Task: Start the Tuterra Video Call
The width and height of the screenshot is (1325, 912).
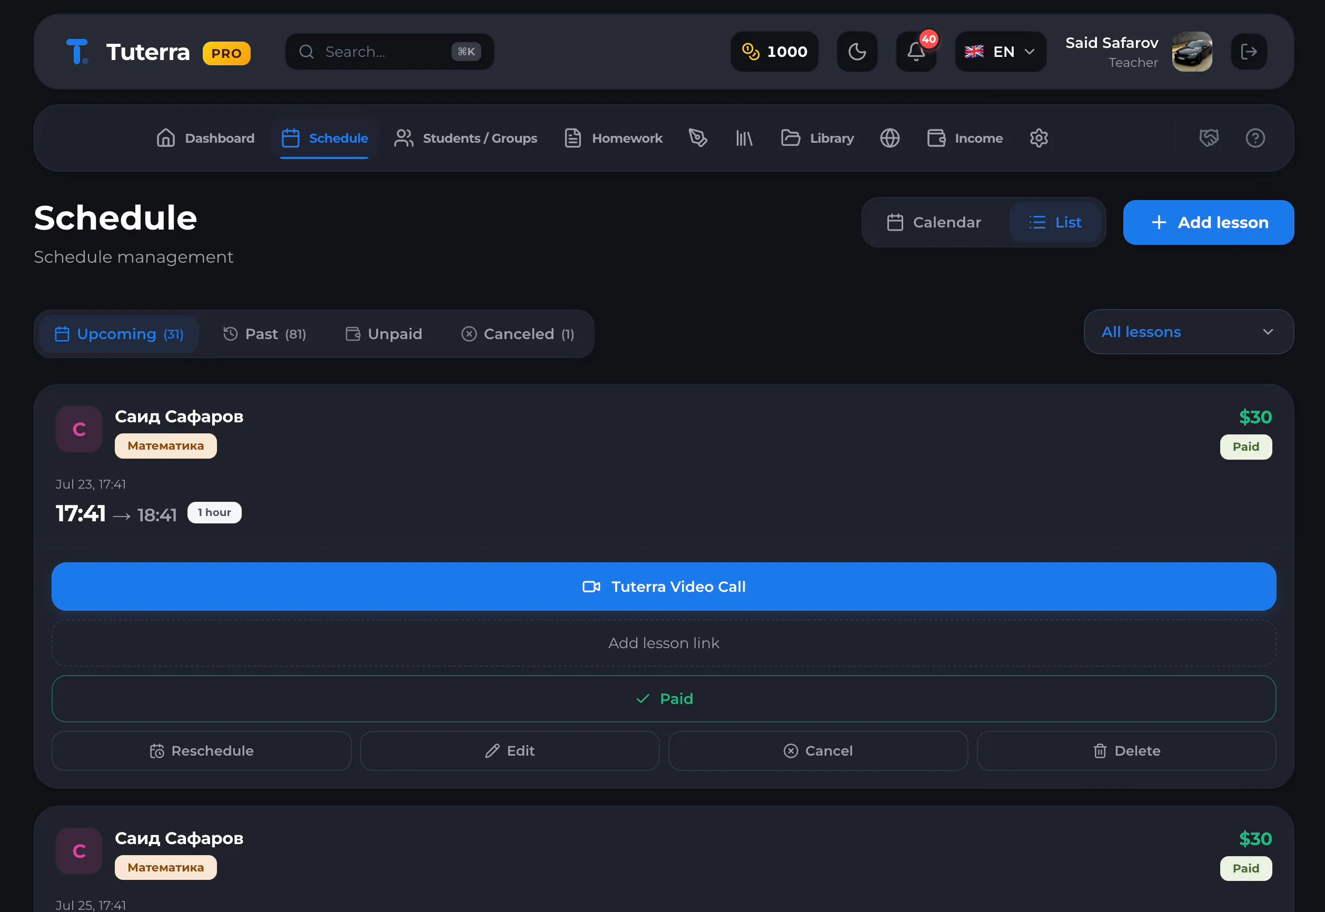Action: pos(664,587)
